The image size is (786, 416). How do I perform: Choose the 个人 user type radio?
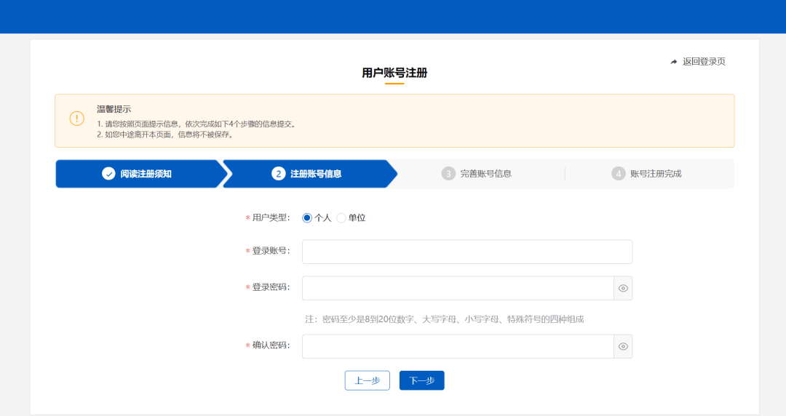point(307,218)
